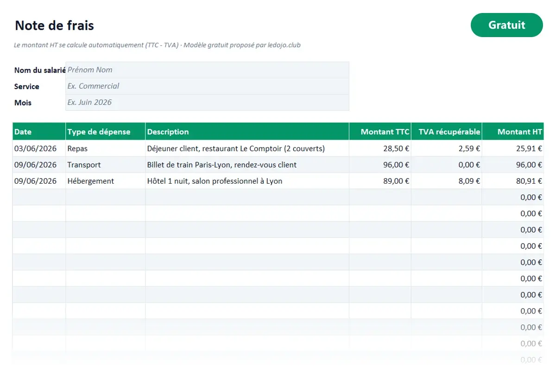This screenshot has width=556, height=371.
Task: Click the Date column header
Action: 39,132
